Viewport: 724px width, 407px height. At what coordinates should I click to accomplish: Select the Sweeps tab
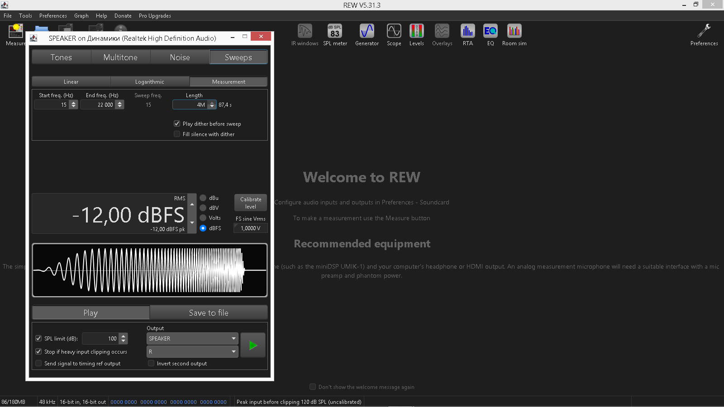(x=238, y=57)
